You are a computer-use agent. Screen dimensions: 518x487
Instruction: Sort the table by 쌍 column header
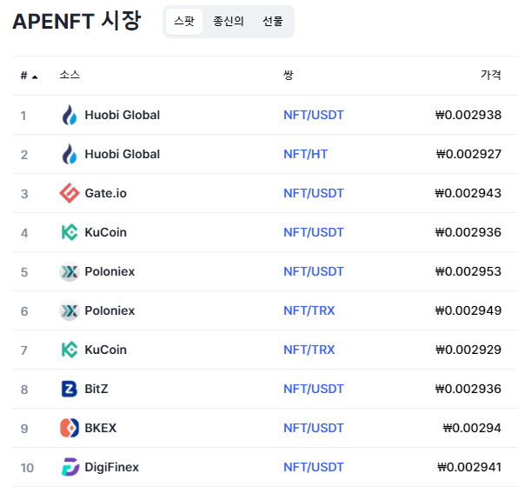coord(289,75)
